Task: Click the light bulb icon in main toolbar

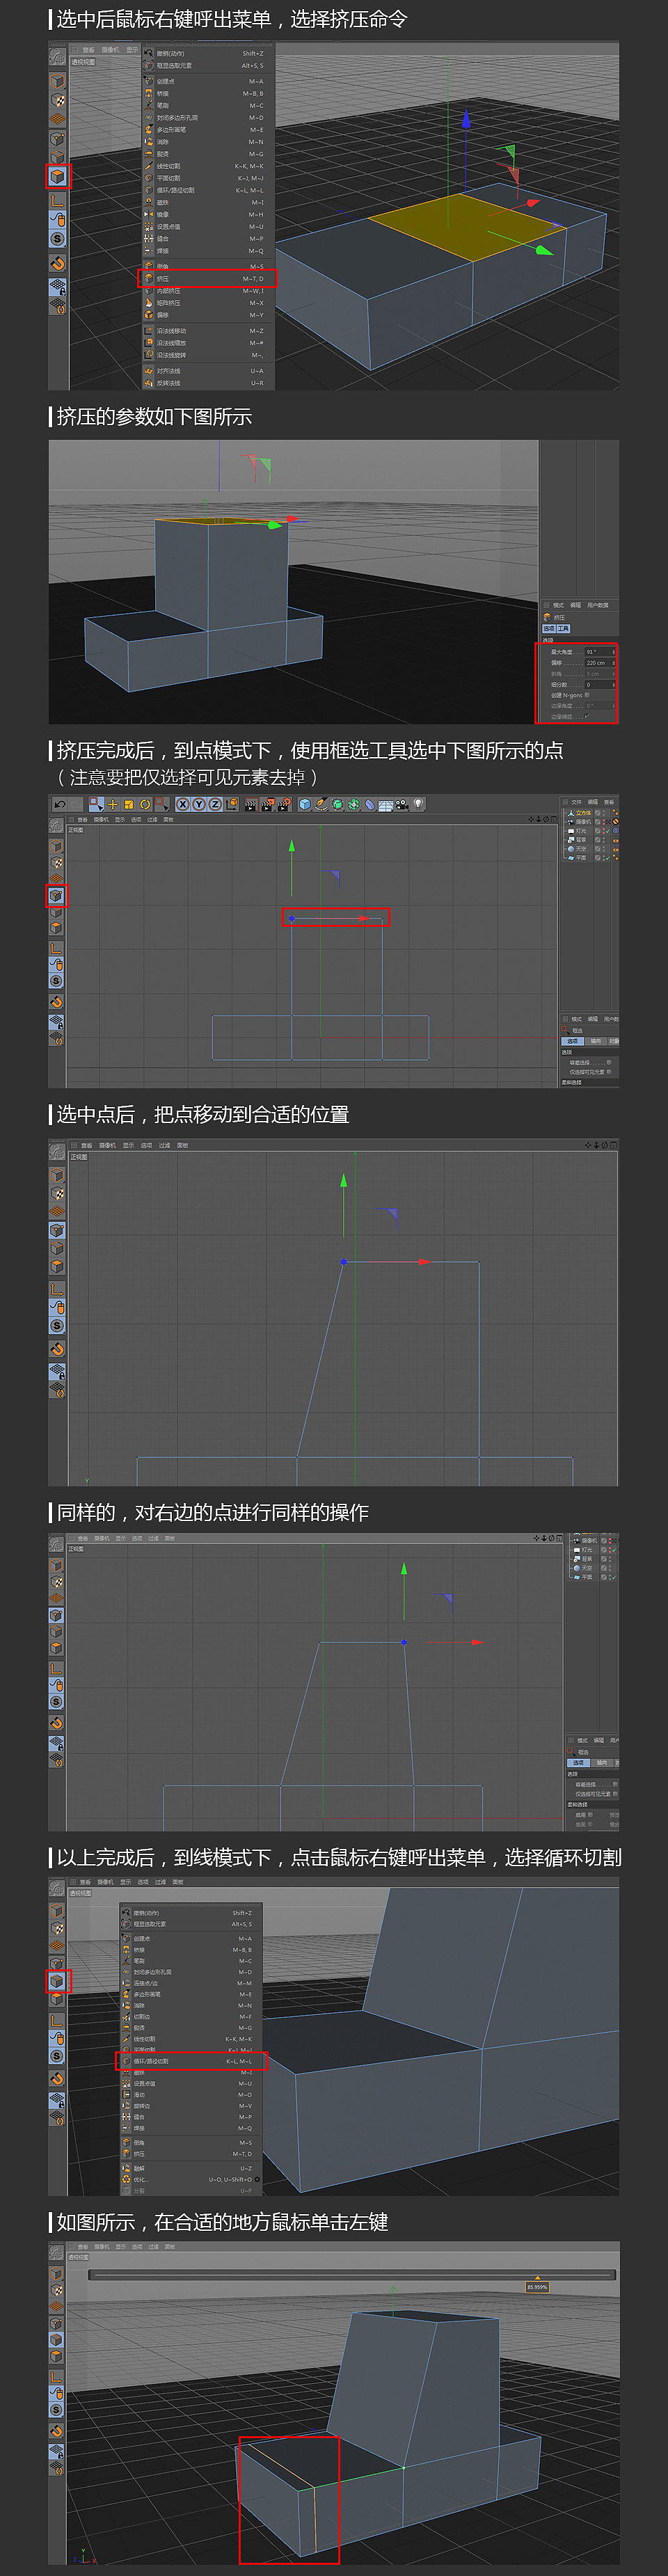Action: (418, 804)
